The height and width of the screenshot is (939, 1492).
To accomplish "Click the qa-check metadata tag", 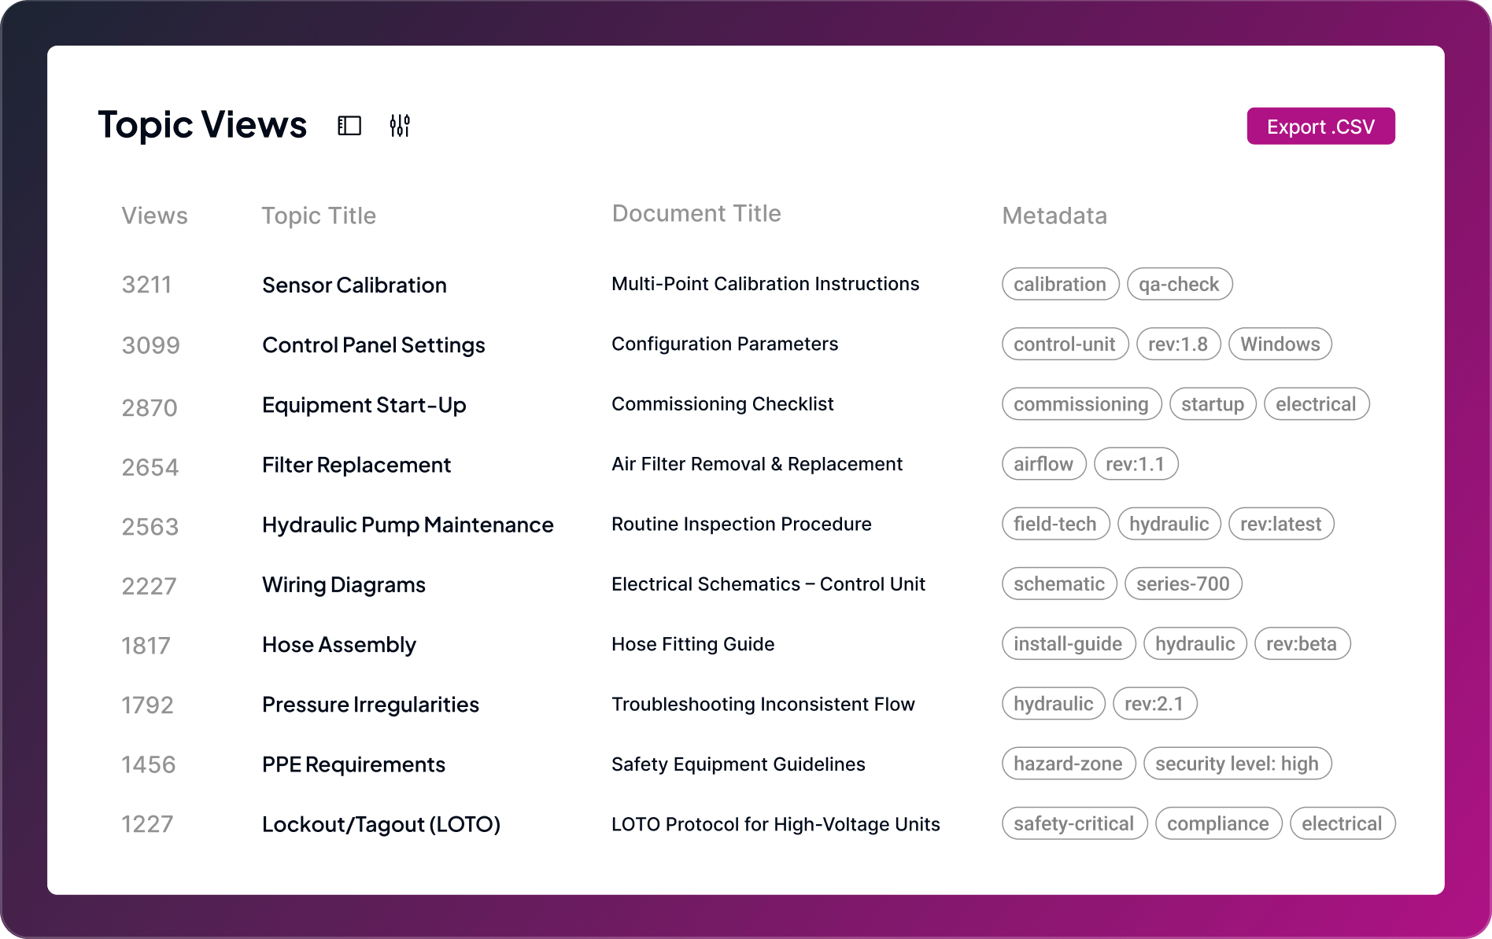I will pyautogui.click(x=1179, y=284).
